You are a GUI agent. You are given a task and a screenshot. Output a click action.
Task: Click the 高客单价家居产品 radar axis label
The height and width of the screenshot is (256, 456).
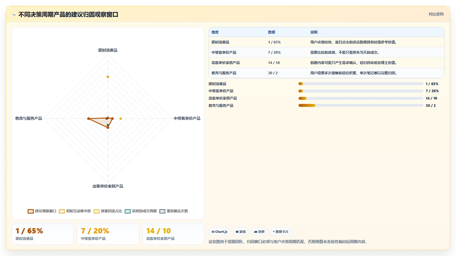point(108,186)
